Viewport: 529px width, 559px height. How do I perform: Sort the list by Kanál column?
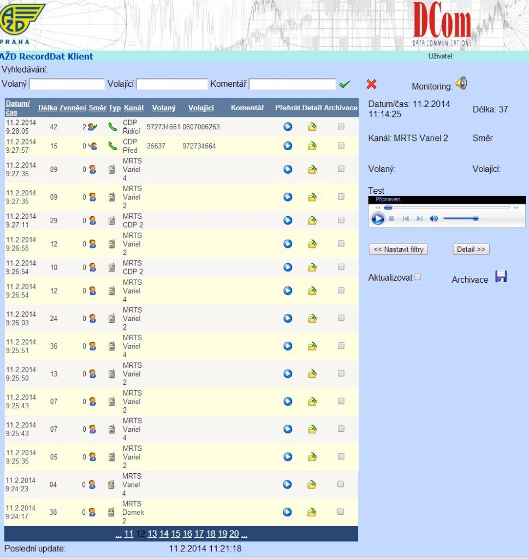134,108
